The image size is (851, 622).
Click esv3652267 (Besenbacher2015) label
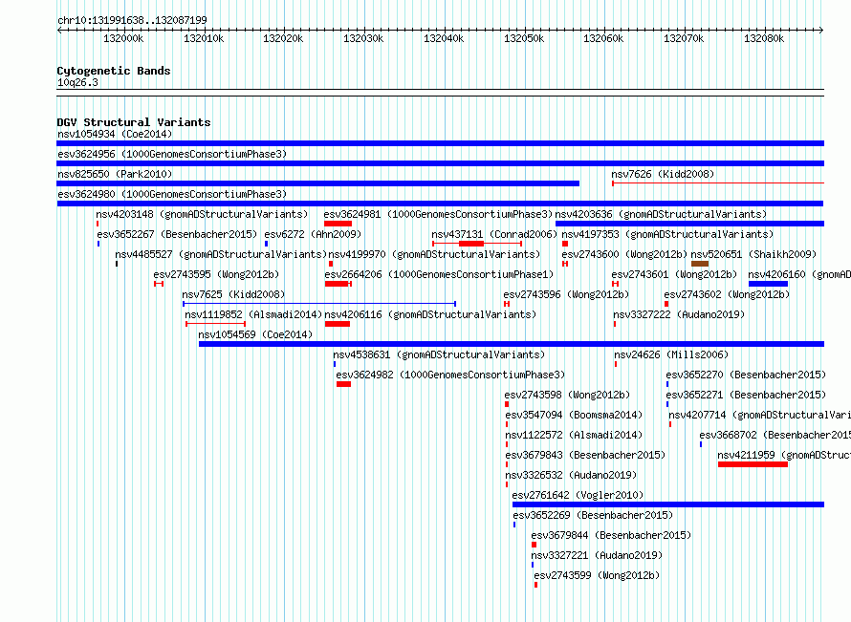[x=177, y=234]
